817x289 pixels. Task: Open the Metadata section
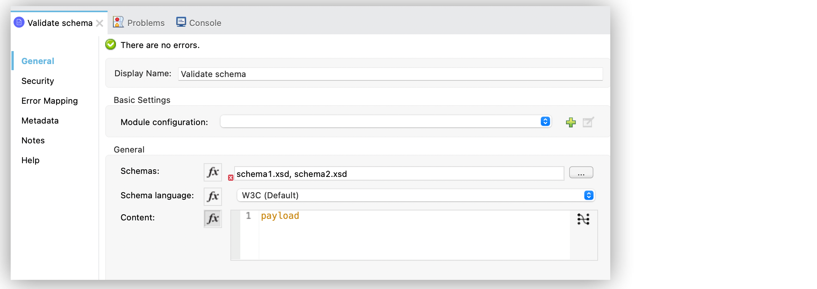click(40, 120)
